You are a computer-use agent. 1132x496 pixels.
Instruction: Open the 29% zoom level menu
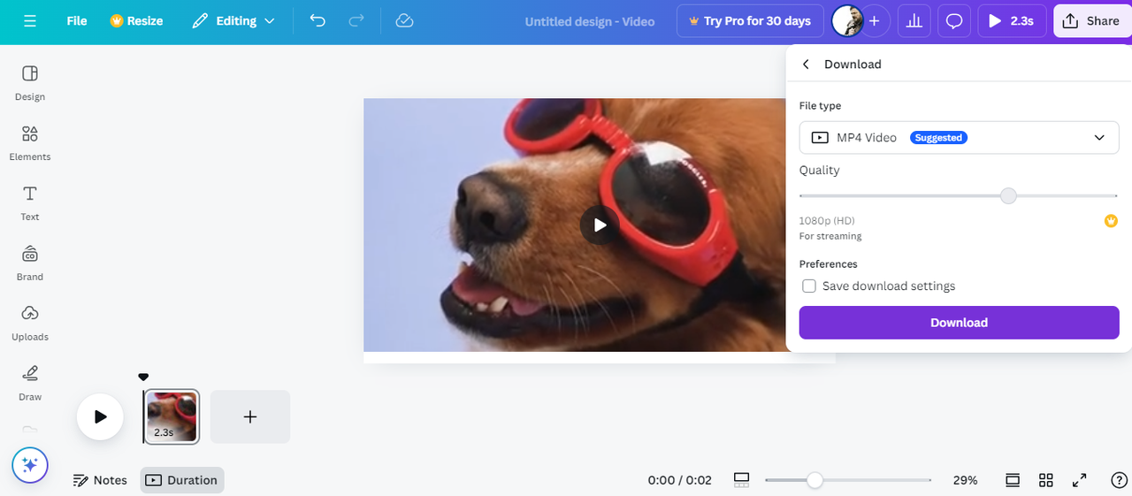[x=965, y=480]
